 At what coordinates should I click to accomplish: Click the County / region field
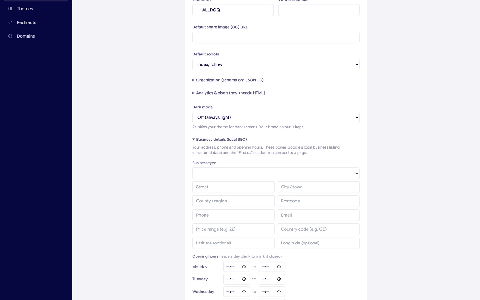[233, 201]
